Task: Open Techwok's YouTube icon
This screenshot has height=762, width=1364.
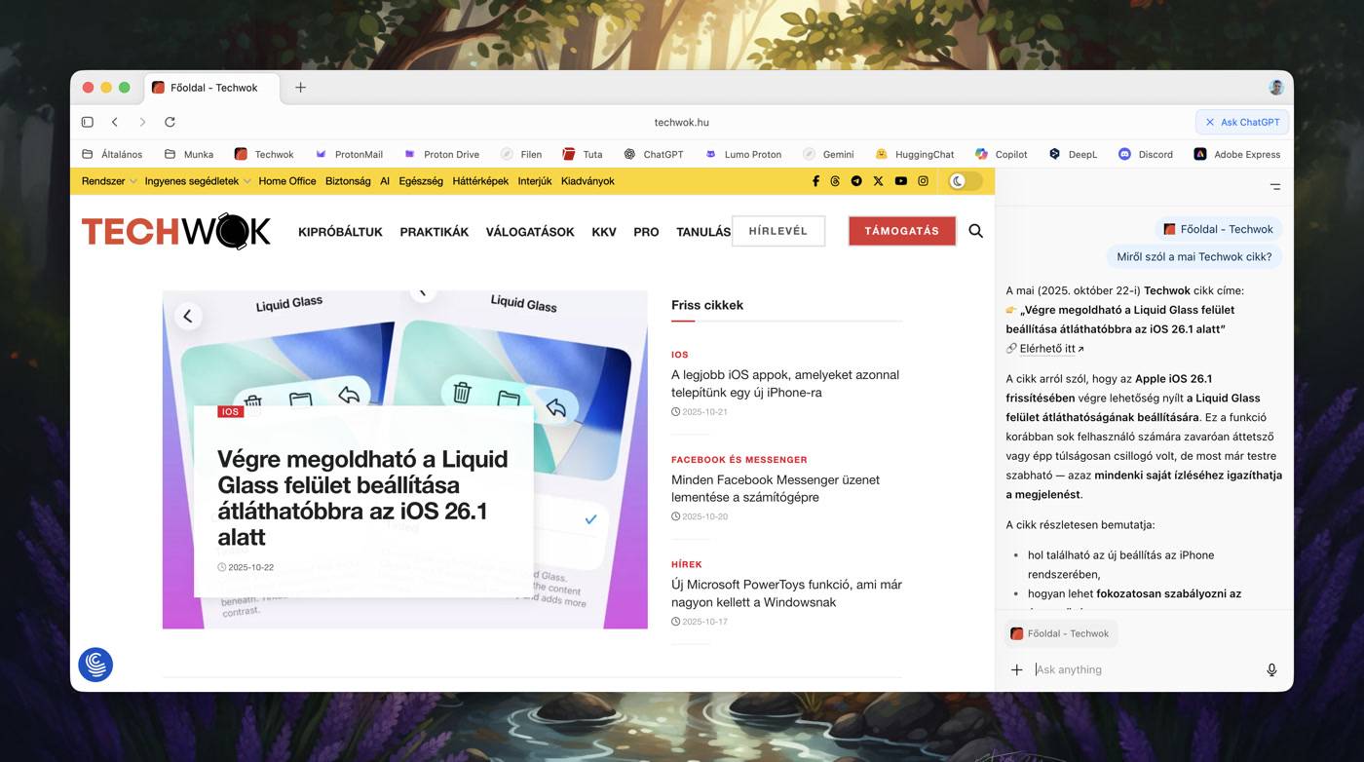Action: [900, 181]
